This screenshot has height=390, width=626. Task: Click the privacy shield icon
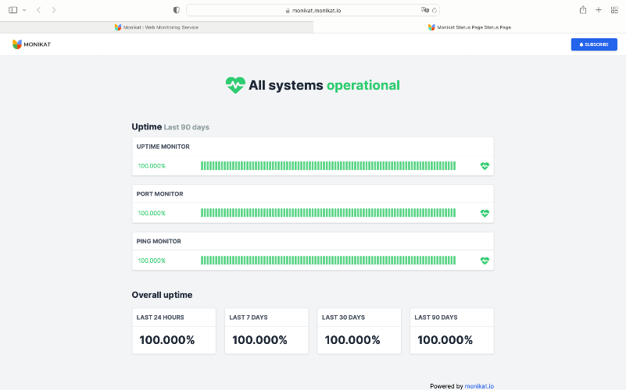click(176, 10)
